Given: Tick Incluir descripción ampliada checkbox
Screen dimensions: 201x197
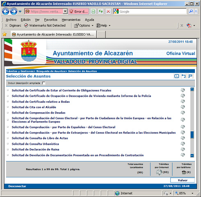Looking at the screenshot, I should click(x=43, y=83).
